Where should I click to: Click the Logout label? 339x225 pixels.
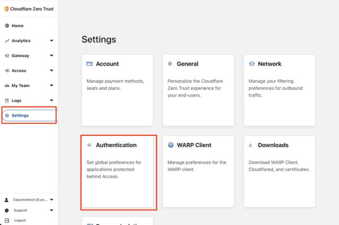click(20, 220)
